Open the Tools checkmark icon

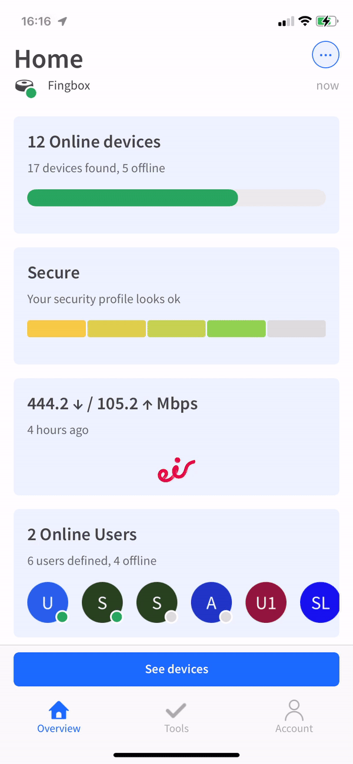point(176,710)
